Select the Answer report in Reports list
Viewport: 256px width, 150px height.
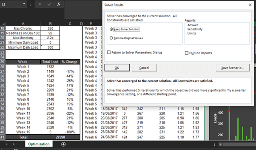tap(193, 25)
